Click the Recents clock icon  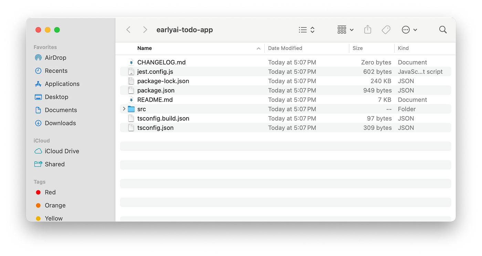point(38,71)
